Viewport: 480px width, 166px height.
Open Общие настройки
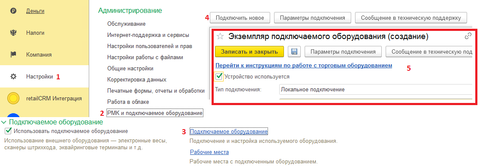pos(130,69)
